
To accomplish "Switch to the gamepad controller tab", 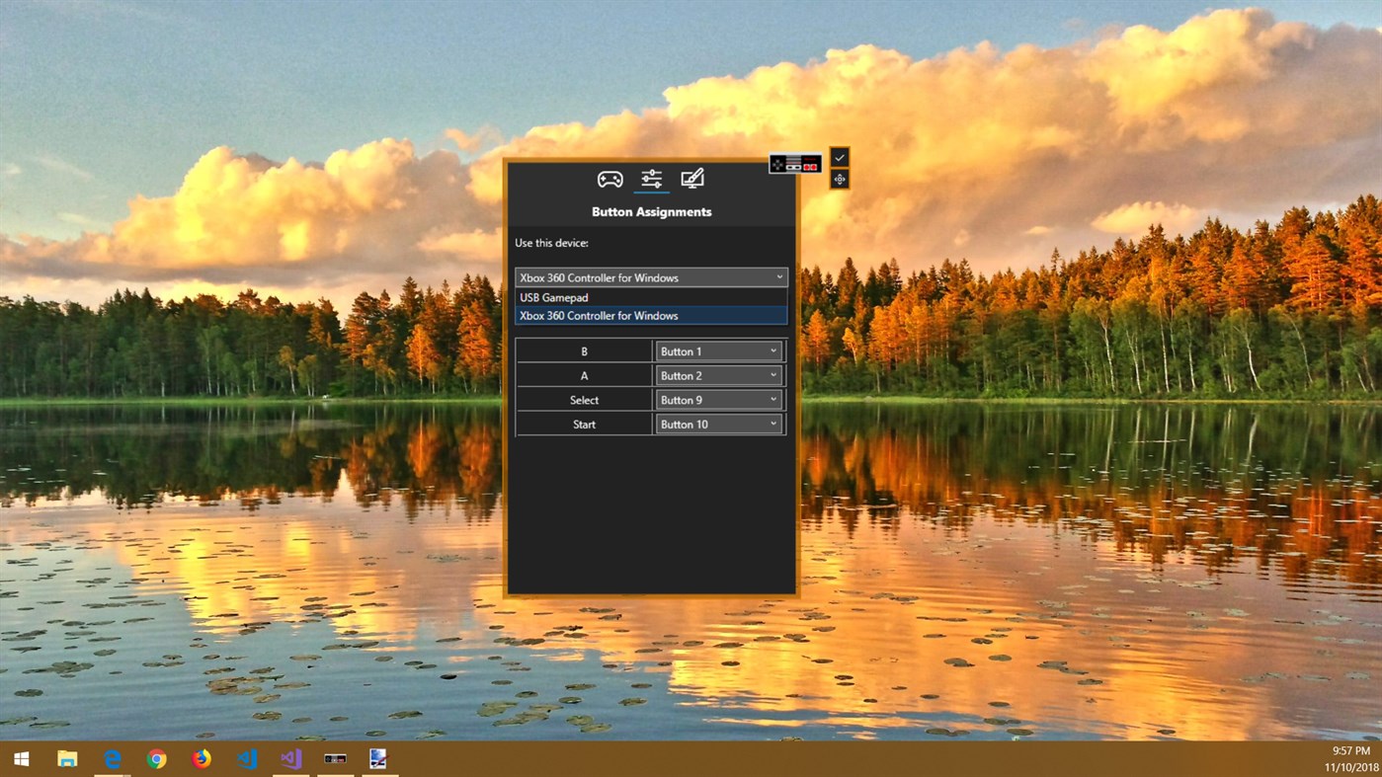I will 609,179.
